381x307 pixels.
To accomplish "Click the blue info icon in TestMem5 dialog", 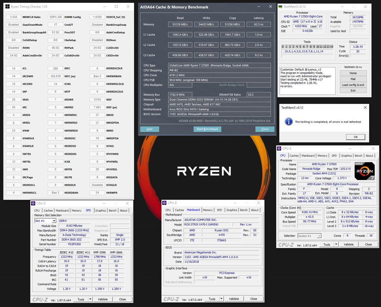I will coord(289,122).
